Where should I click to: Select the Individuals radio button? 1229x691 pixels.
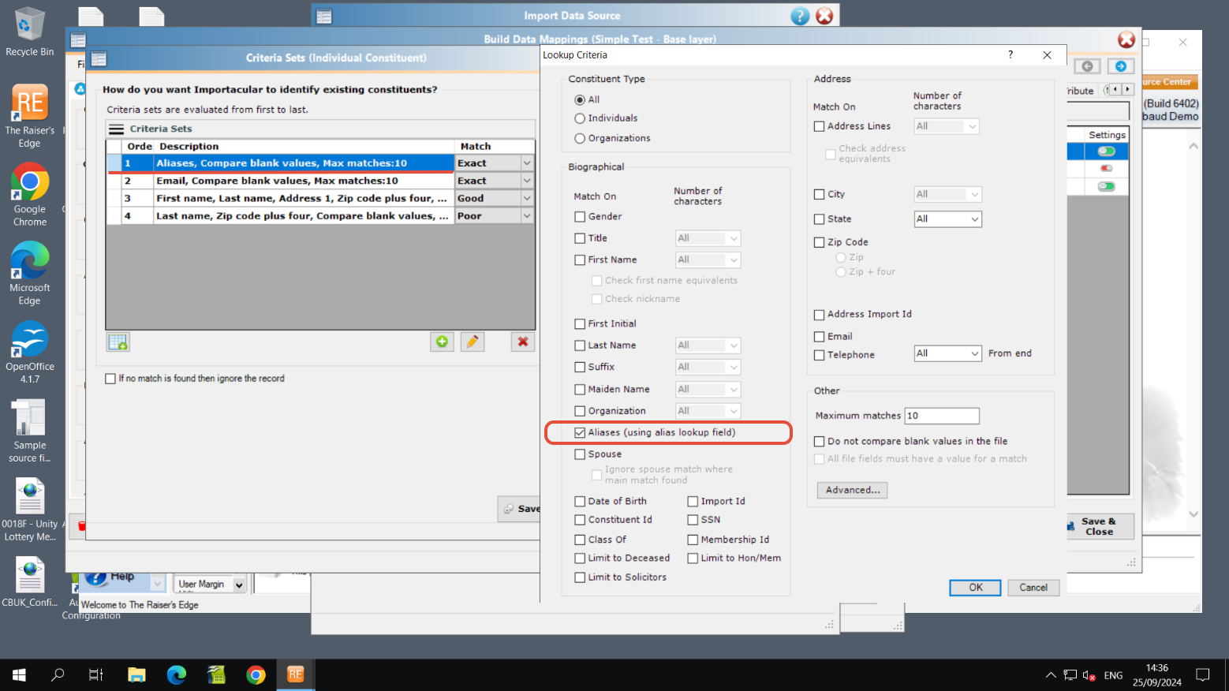(580, 118)
